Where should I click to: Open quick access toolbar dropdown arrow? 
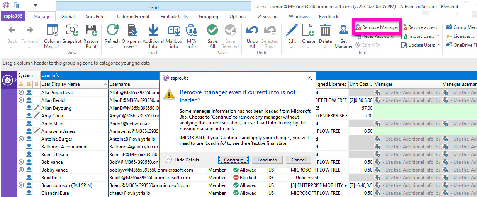[36, 5]
